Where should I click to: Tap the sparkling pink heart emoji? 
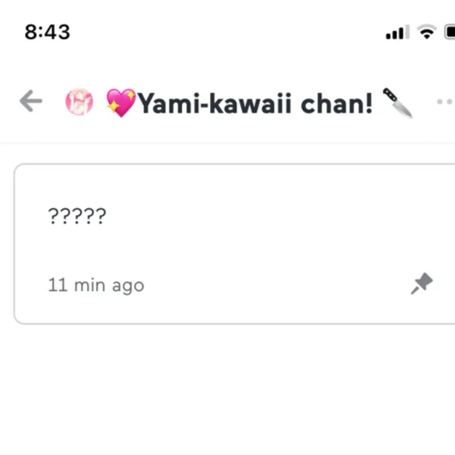(x=121, y=103)
